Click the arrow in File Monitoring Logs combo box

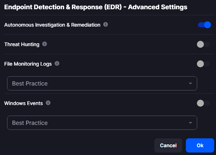(190, 83)
